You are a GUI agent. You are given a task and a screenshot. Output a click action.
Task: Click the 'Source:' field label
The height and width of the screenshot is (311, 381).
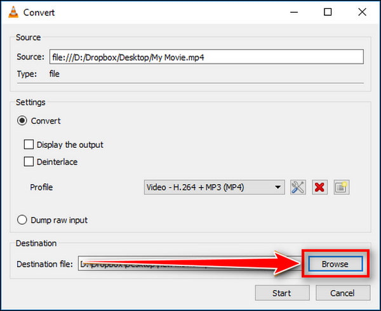(30, 57)
